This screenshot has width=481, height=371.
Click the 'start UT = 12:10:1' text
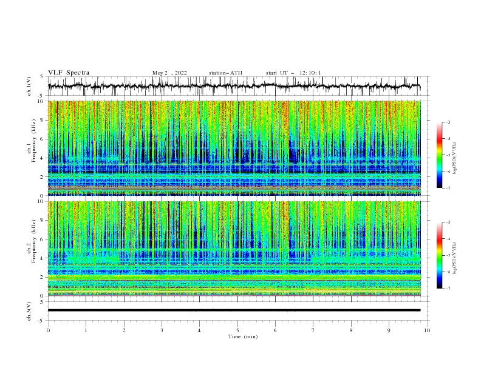click(x=293, y=73)
